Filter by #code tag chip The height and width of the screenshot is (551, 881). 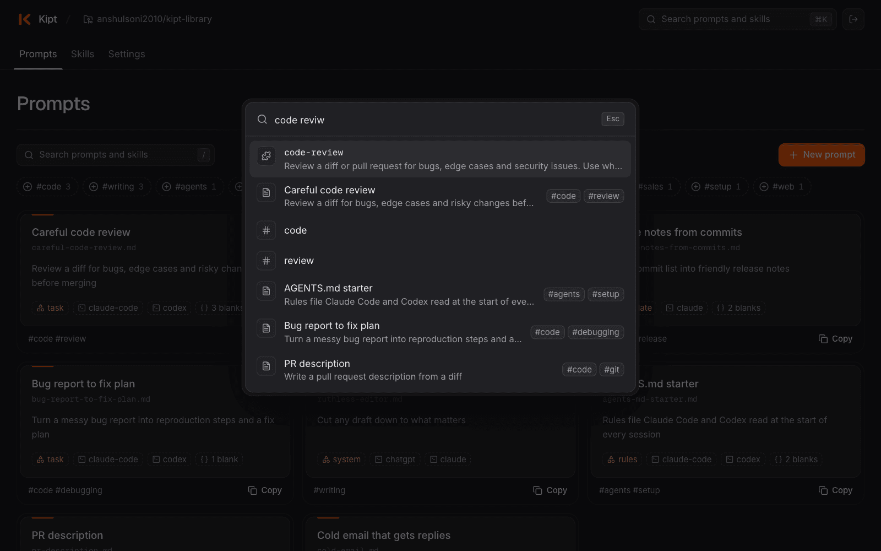coord(47,187)
